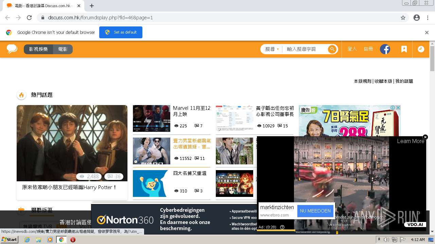Open Chrome profile avatar icon
This screenshot has height=244, width=435.
point(417,18)
